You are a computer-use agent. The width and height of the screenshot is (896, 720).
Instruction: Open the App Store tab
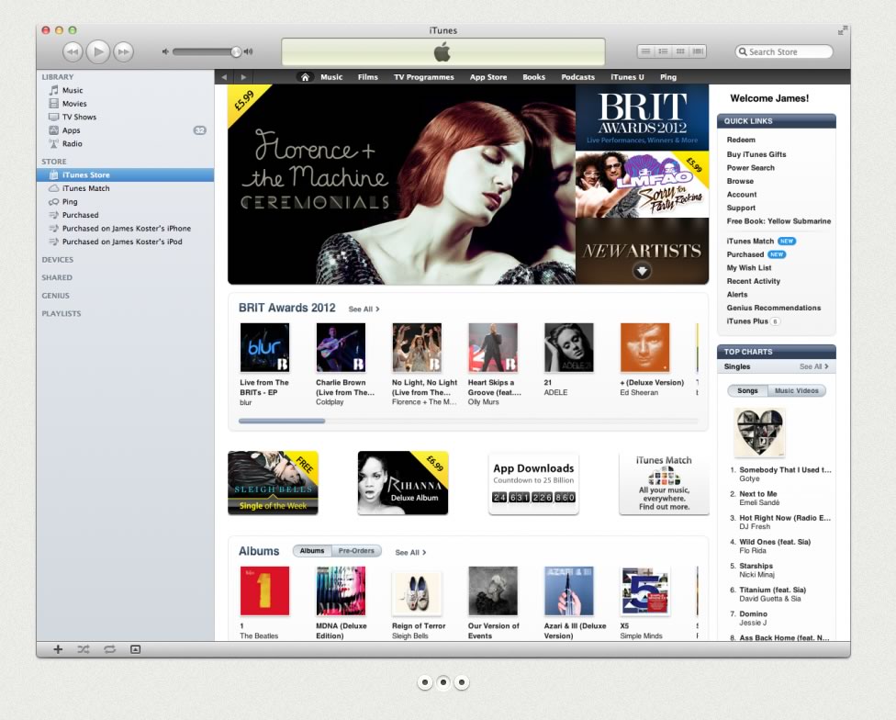(x=487, y=77)
